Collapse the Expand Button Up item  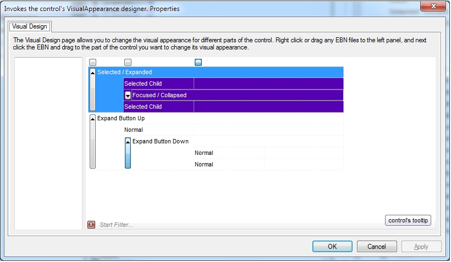pos(92,119)
